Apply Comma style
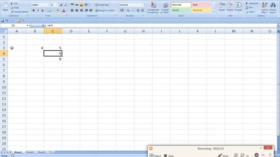Screen dimensions: 280x157 click(x=133, y=10)
